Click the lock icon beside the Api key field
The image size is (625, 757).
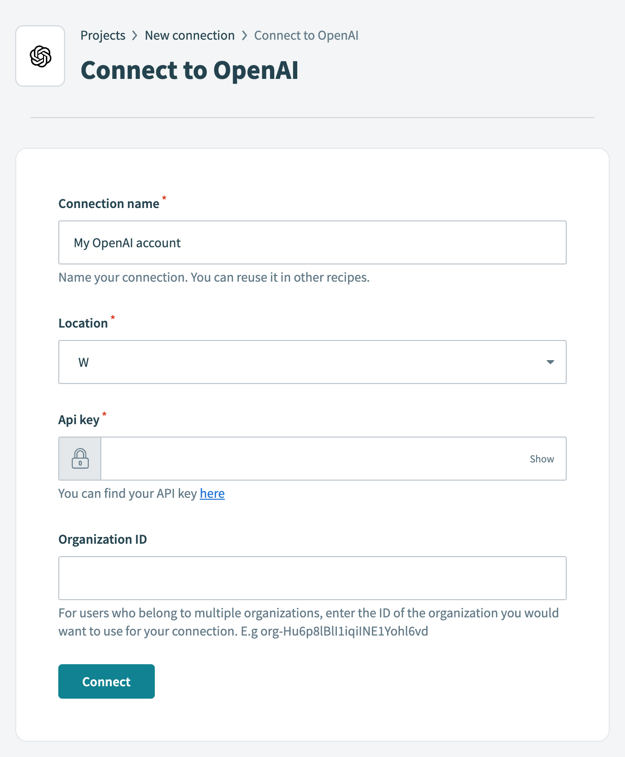tap(79, 459)
